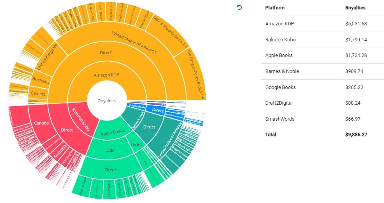Select the blue Google Books chart segment
The image size is (384, 203).
pyautogui.click(x=137, y=106)
